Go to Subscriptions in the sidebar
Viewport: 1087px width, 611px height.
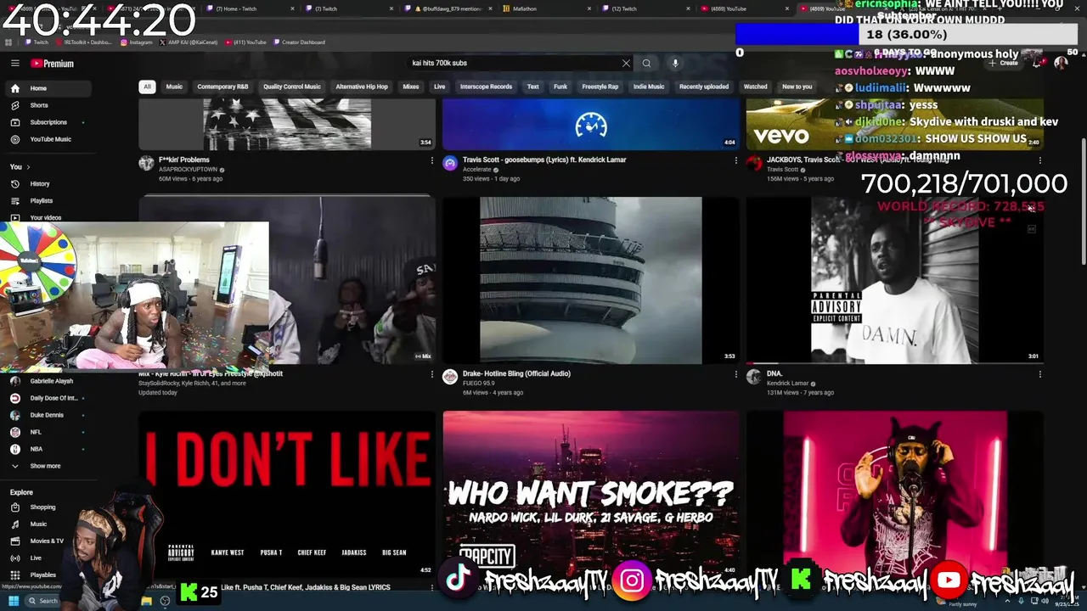[48, 122]
